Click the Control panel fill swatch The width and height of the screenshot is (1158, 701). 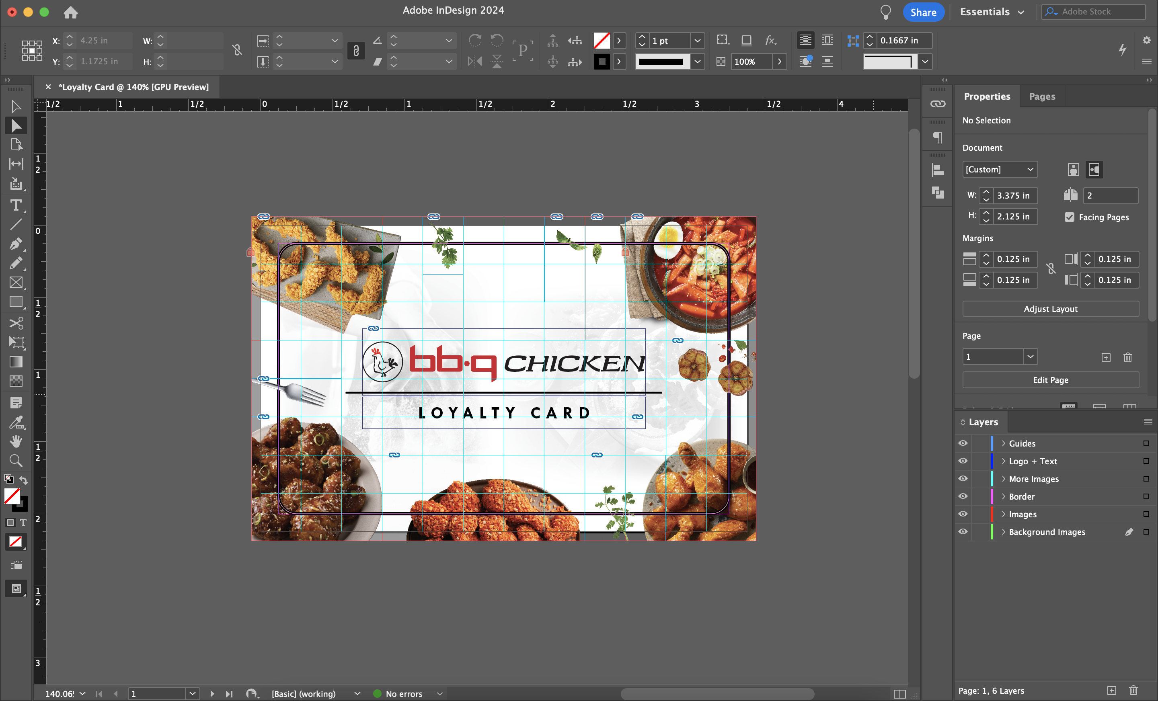point(602,41)
